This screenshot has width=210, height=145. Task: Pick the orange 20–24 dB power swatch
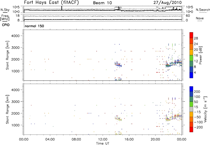pos(191,47)
